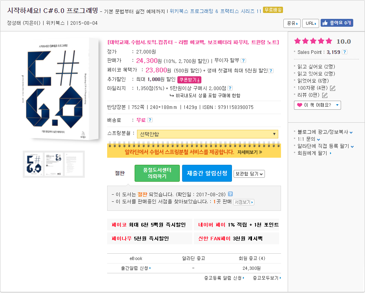The width and height of the screenshot is (365, 293).
Task: Click the write icon next to 100자평
Action: coord(333,88)
